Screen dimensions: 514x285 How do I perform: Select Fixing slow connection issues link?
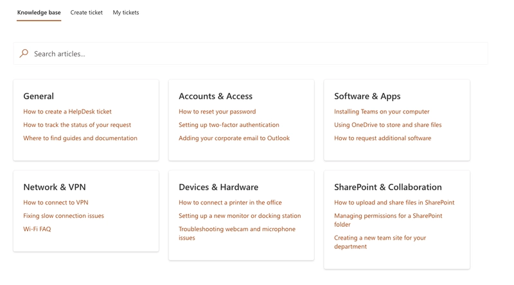pyautogui.click(x=64, y=216)
